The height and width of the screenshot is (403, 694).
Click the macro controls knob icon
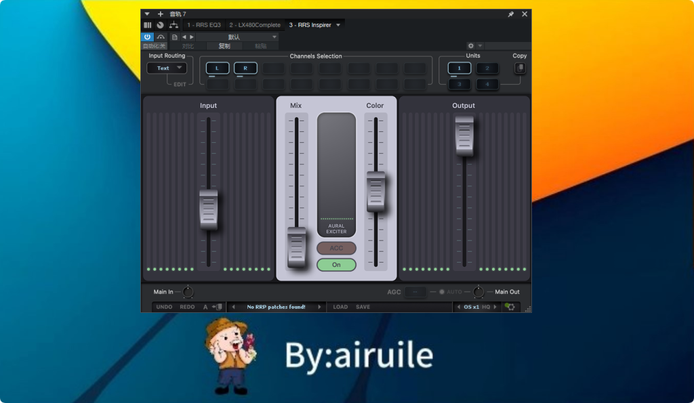point(160,25)
